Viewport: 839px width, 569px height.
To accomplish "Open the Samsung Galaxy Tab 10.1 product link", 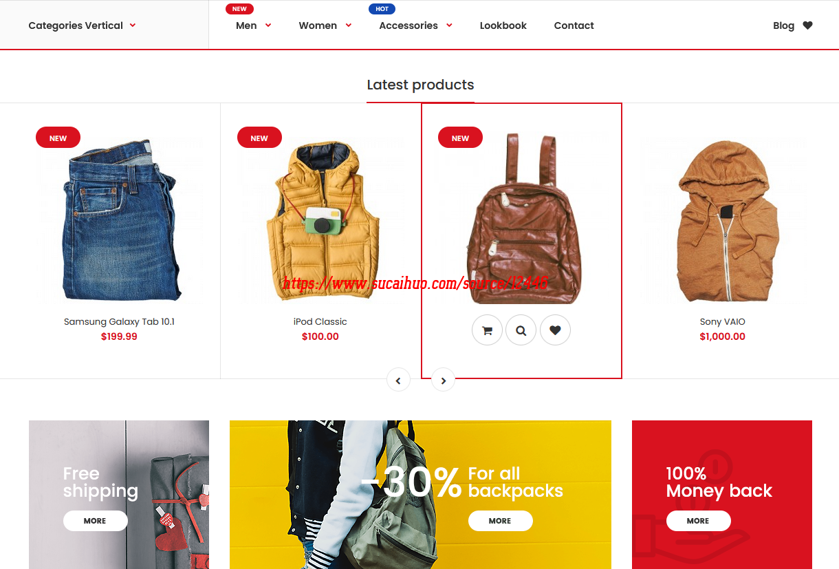I will pos(119,321).
